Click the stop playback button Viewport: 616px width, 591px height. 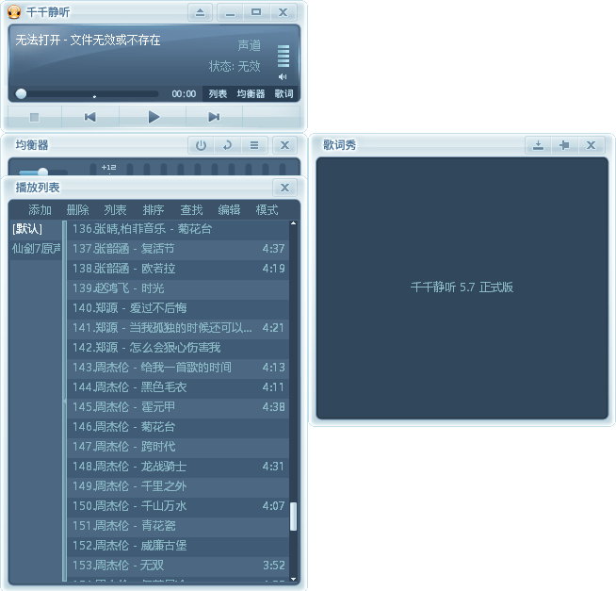pyautogui.click(x=35, y=117)
